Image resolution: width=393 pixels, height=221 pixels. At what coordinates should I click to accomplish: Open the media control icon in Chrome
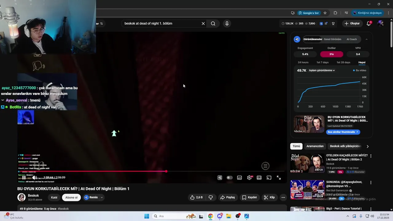click(346, 13)
